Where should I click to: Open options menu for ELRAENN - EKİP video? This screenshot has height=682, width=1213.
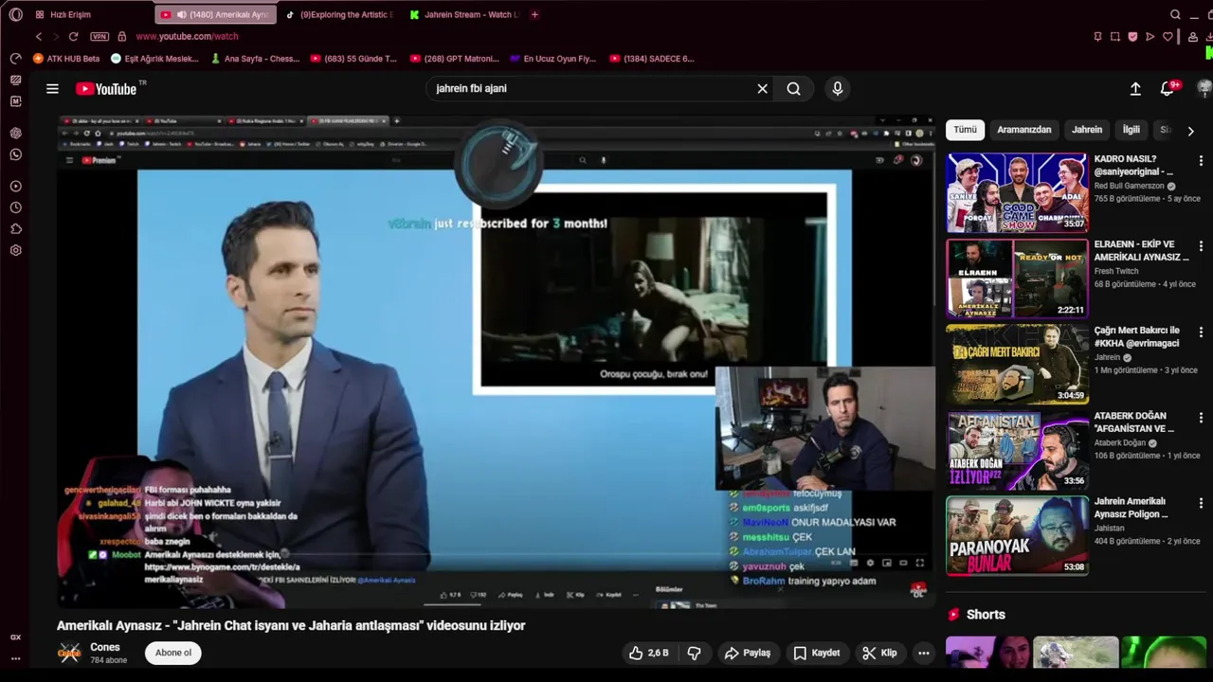[1201, 246]
